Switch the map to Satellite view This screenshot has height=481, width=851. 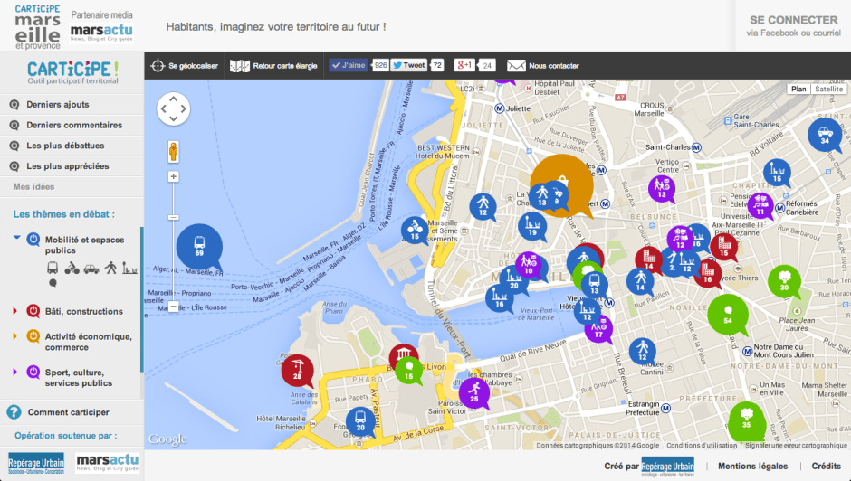(x=828, y=89)
